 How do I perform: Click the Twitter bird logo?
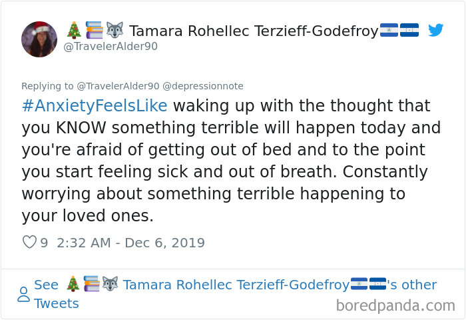[435, 31]
